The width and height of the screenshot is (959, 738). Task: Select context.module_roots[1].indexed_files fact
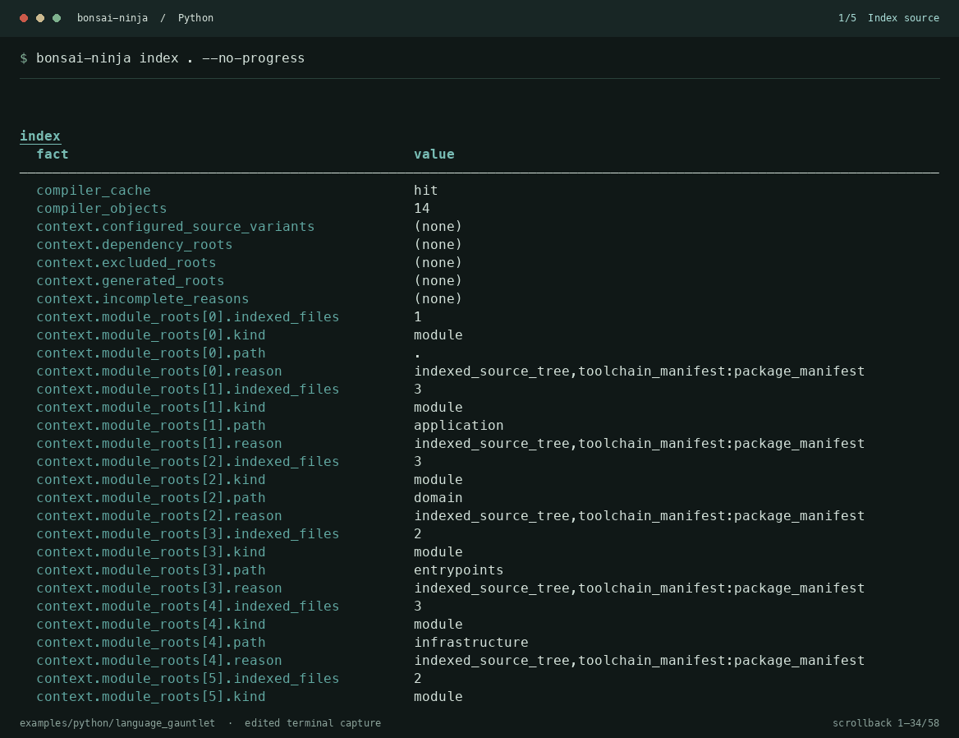pyautogui.click(x=188, y=390)
